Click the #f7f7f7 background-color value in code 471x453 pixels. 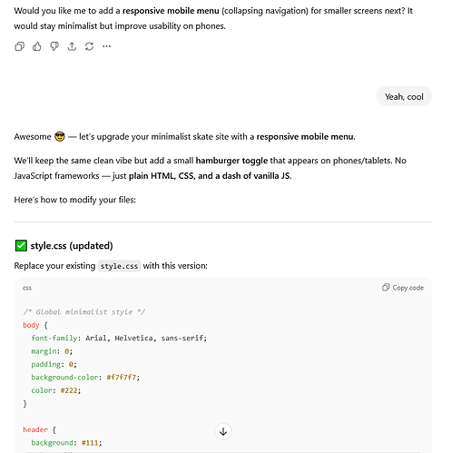point(121,377)
